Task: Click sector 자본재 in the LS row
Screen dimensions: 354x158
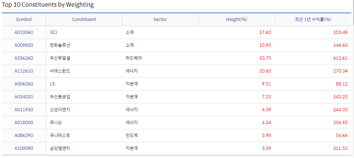Action: click(132, 84)
